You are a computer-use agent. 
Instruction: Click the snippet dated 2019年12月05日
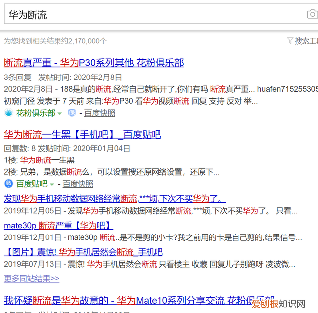click(x=151, y=211)
